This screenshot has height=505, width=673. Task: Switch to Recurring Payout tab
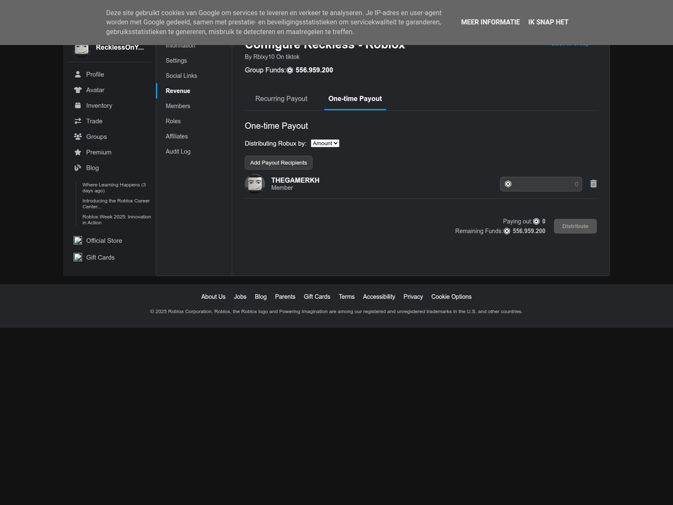pos(281,98)
